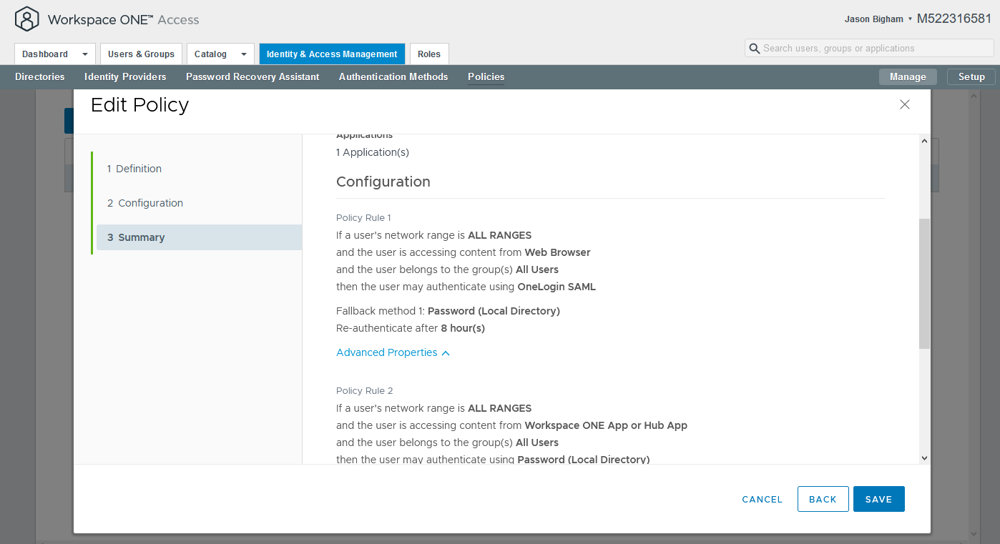
Task: Click the Workspace ONE Access logo icon
Action: (x=26, y=19)
